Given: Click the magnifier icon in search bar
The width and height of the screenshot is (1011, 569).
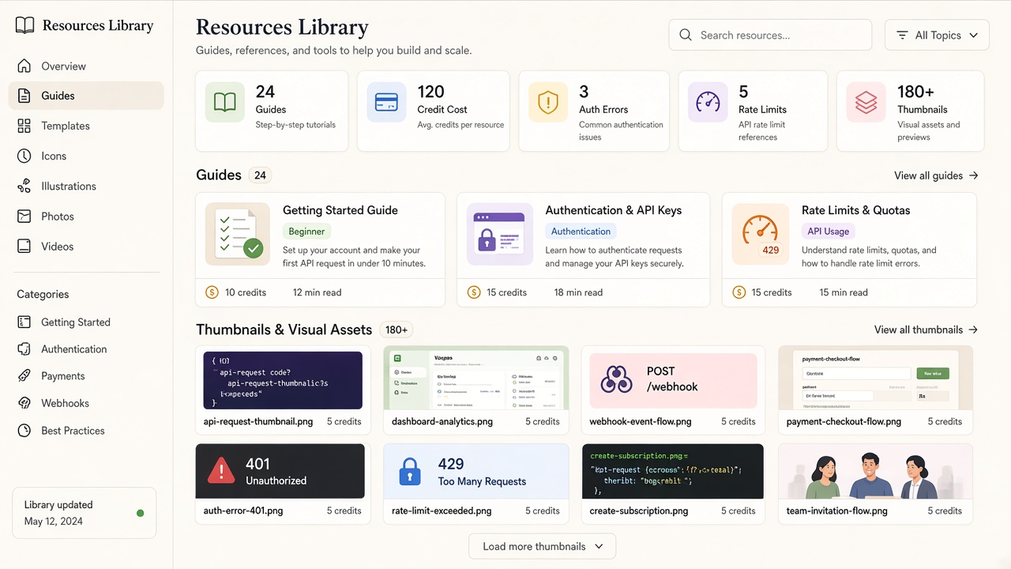Looking at the screenshot, I should point(686,35).
